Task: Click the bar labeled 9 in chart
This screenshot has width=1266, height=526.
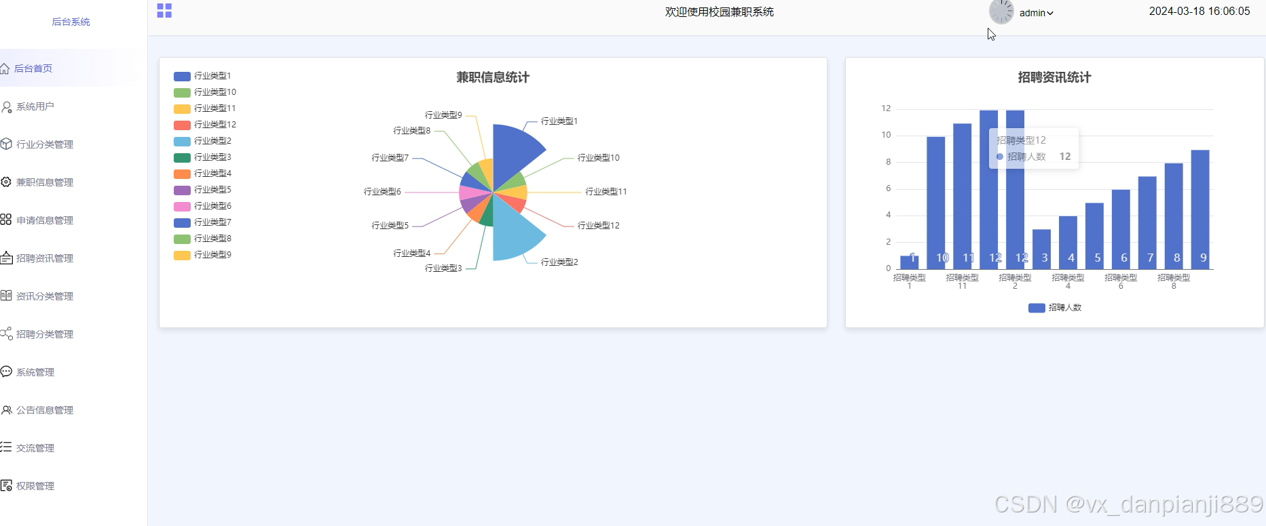Action: [1200, 209]
